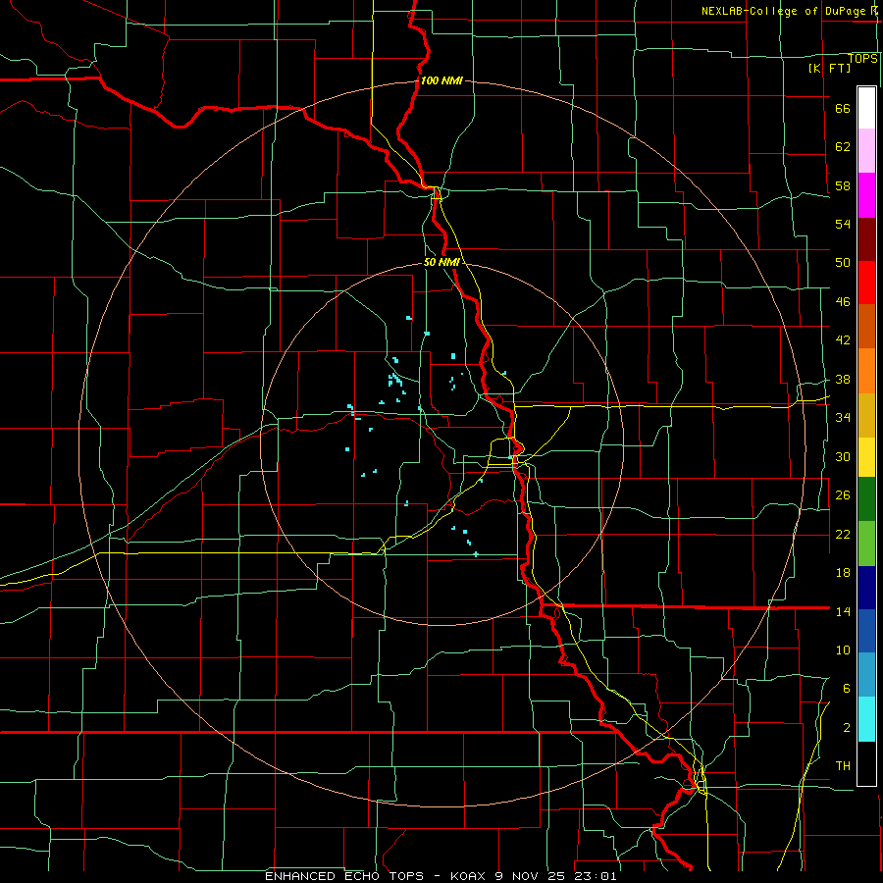Click the bright red legend swatch
Viewport: 883px width, 883px height.
tap(866, 283)
